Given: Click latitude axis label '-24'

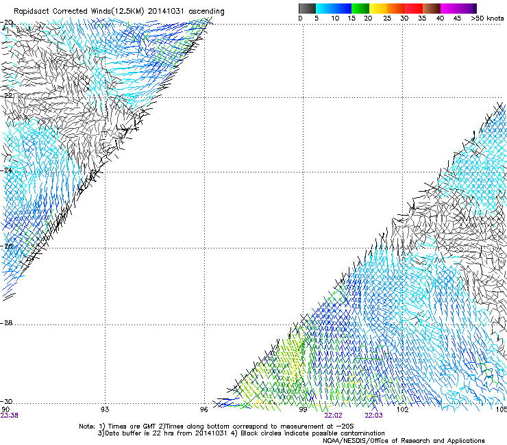Looking at the screenshot, I should 6,170.
